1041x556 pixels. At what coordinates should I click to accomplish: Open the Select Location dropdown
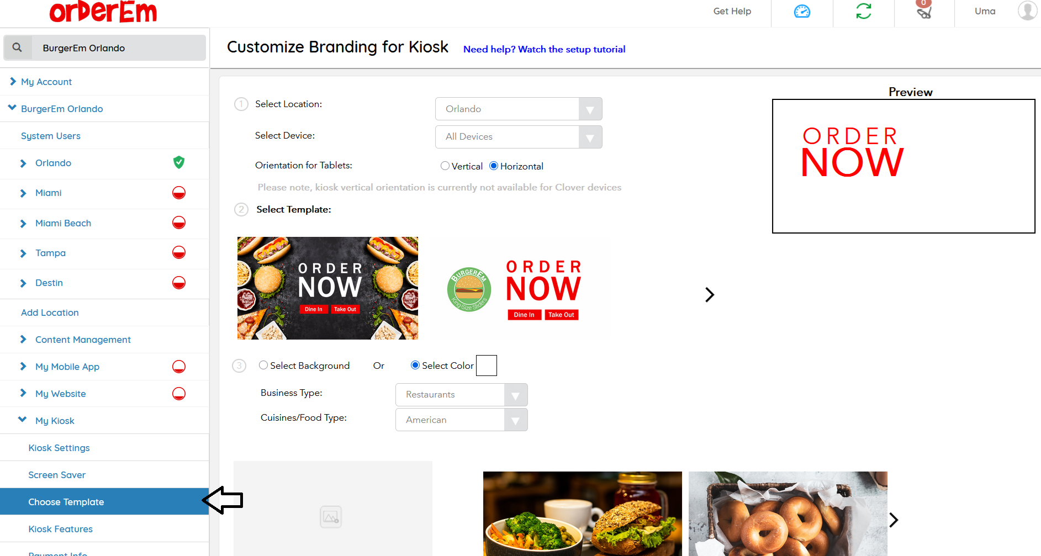pos(518,109)
